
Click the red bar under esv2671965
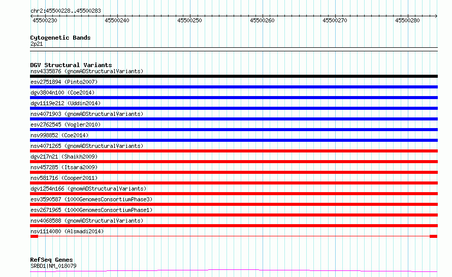tap(234, 215)
